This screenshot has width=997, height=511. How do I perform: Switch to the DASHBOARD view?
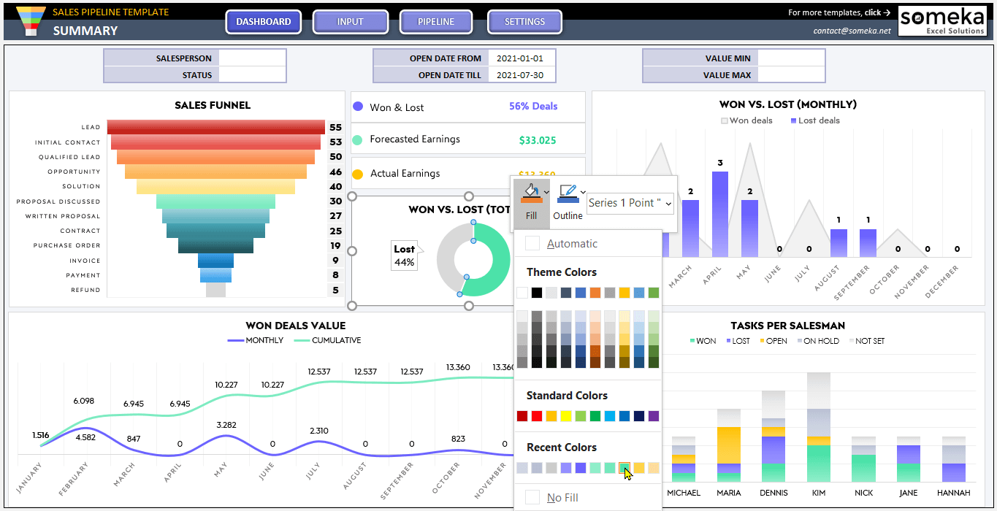tap(263, 21)
